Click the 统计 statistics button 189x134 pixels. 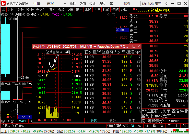pyautogui.click(x=79, y=9)
